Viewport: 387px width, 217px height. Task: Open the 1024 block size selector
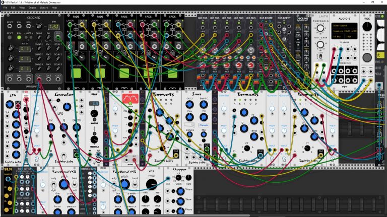[351, 36]
